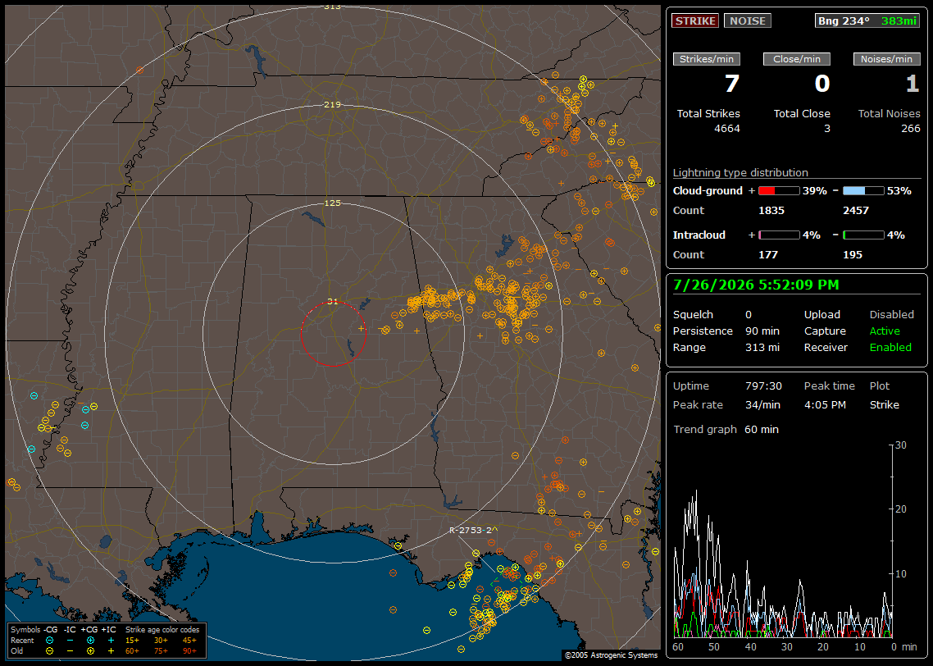Click the Noises/min label button
The height and width of the screenshot is (666, 933).
pos(886,59)
